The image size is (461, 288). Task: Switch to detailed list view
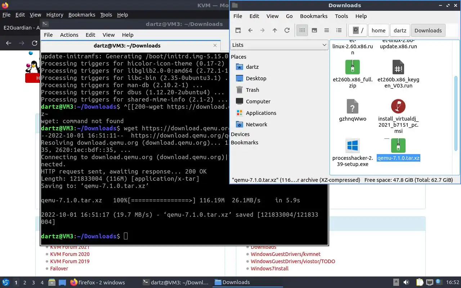pos(339,31)
